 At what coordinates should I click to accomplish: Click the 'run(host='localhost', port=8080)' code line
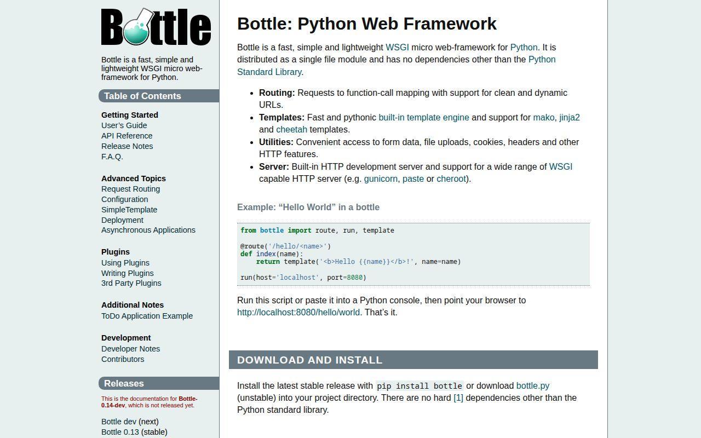pos(303,278)
